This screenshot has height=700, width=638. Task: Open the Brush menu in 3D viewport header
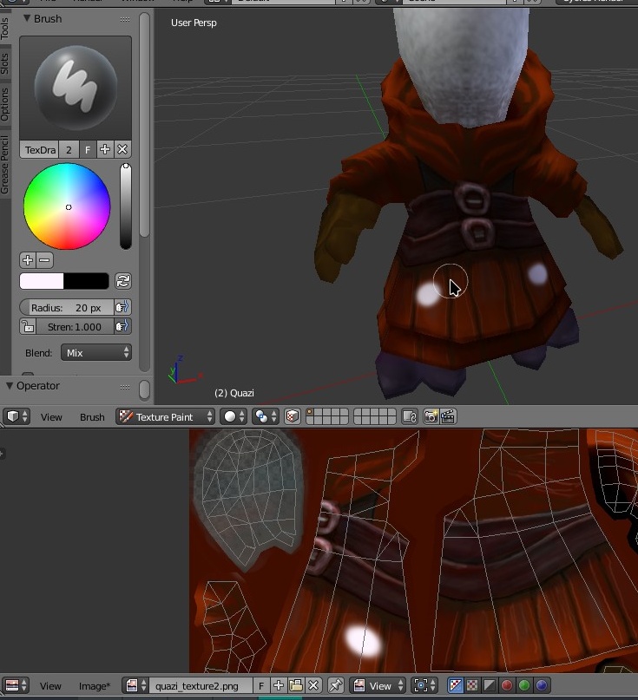92,417
